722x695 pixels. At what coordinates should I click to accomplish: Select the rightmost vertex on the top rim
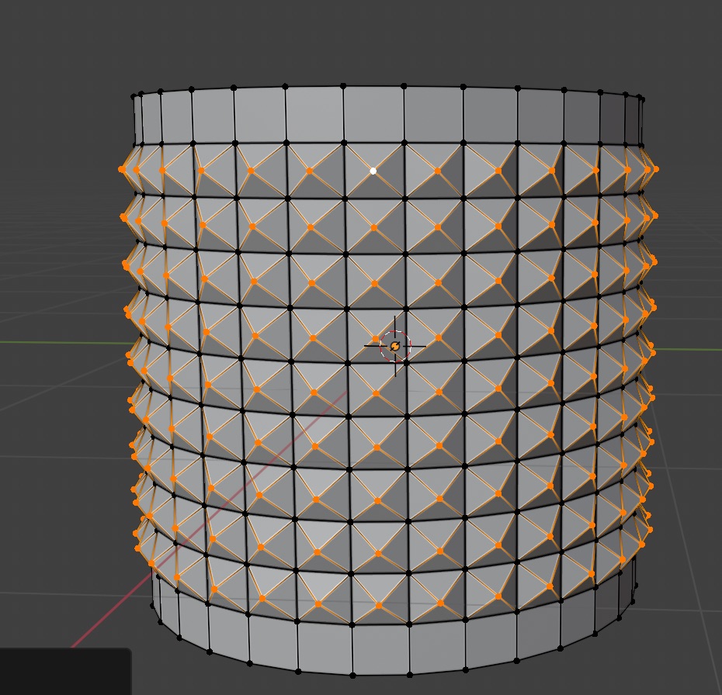[x=643, y=98]
